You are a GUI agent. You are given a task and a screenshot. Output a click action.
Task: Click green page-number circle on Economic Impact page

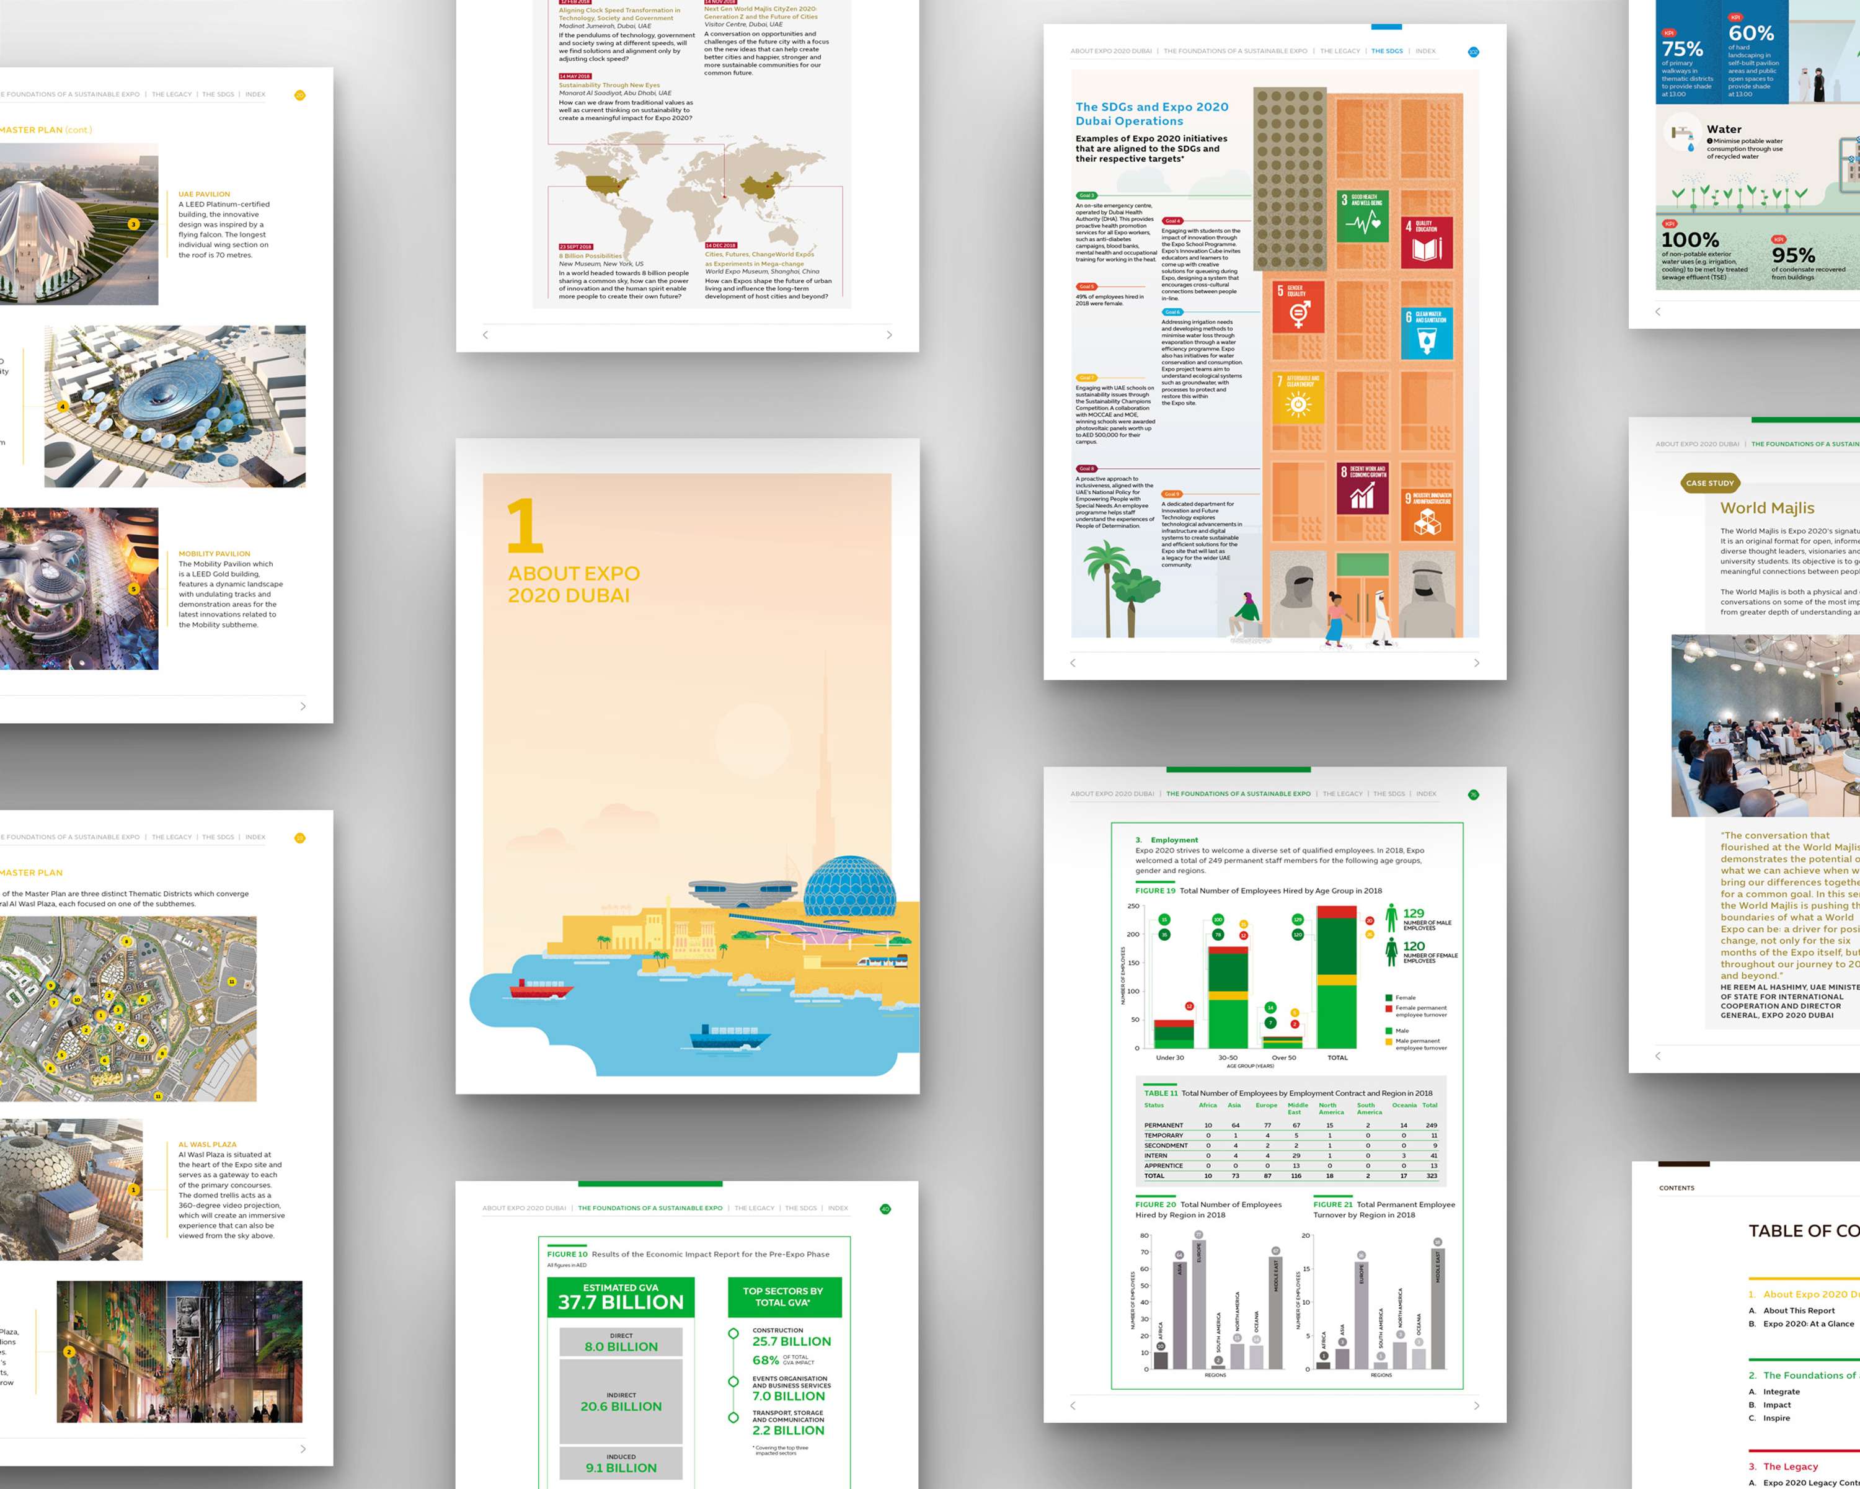[x=885, y=1209]
